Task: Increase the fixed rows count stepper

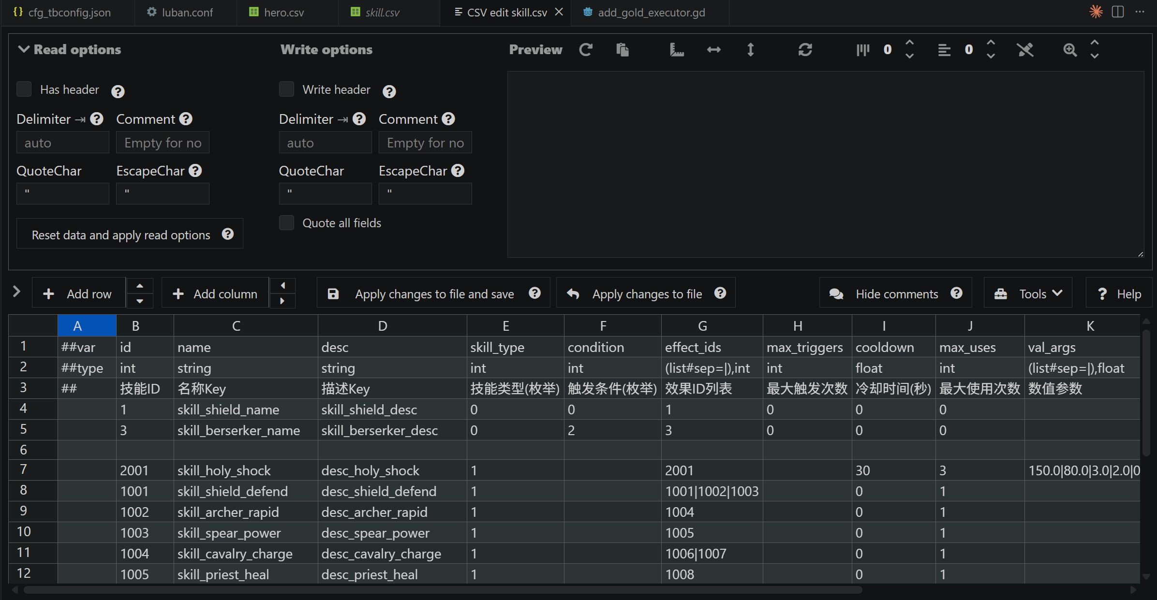Action: pos(991,43)
